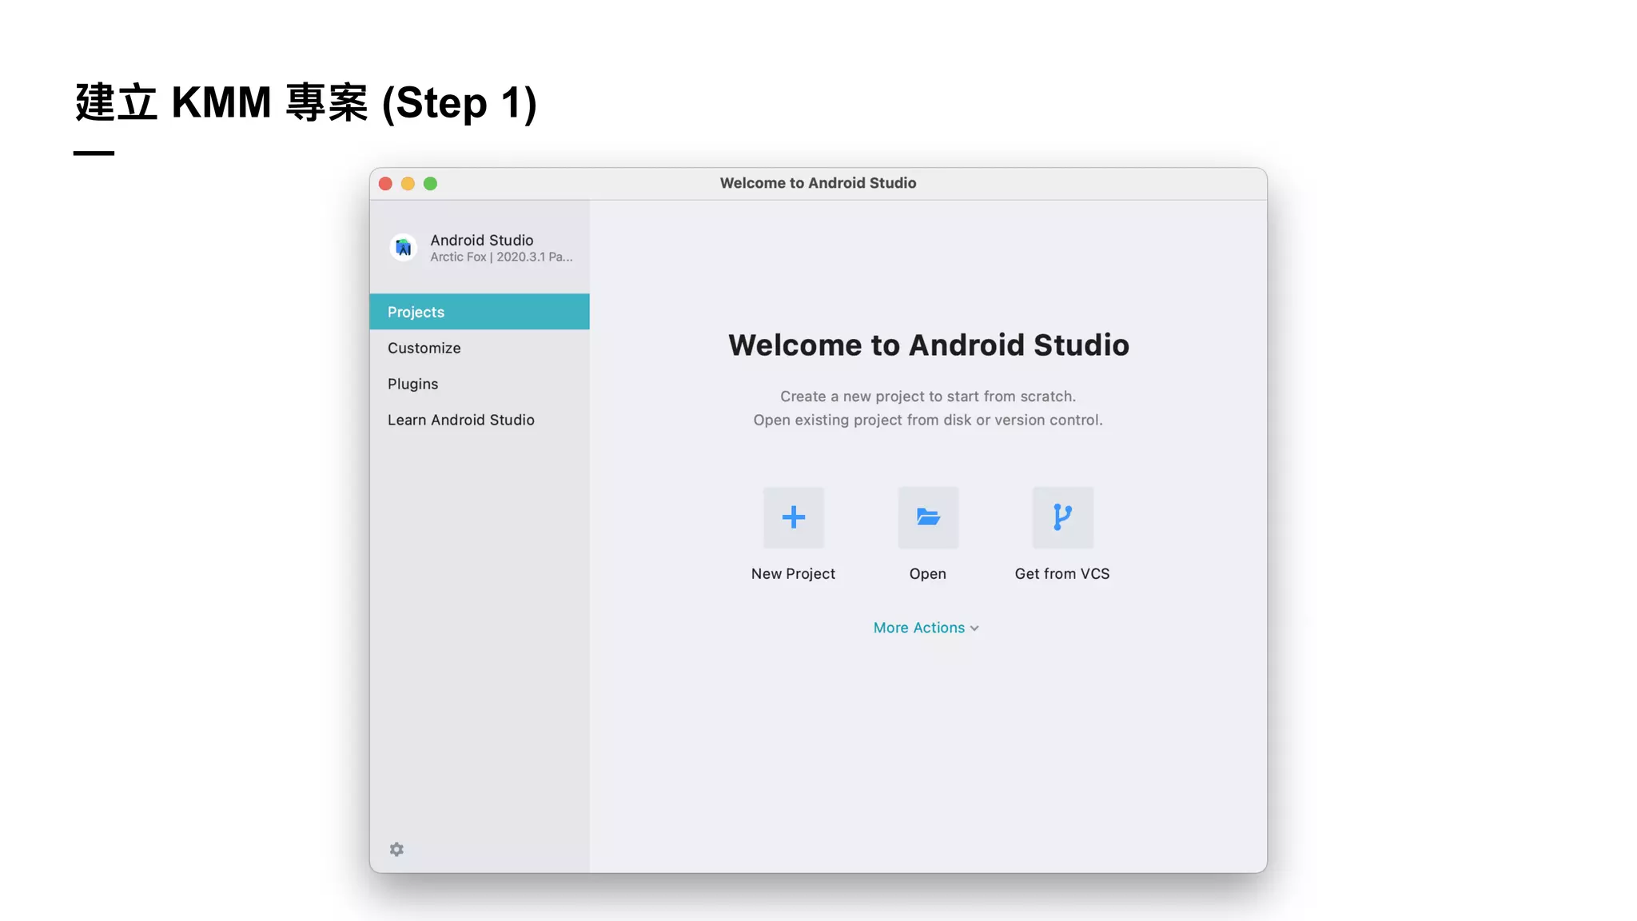Viewport: 1637px width, 921px height.
Task: Maximize window using the green button
Action: (x=430, y=184)
